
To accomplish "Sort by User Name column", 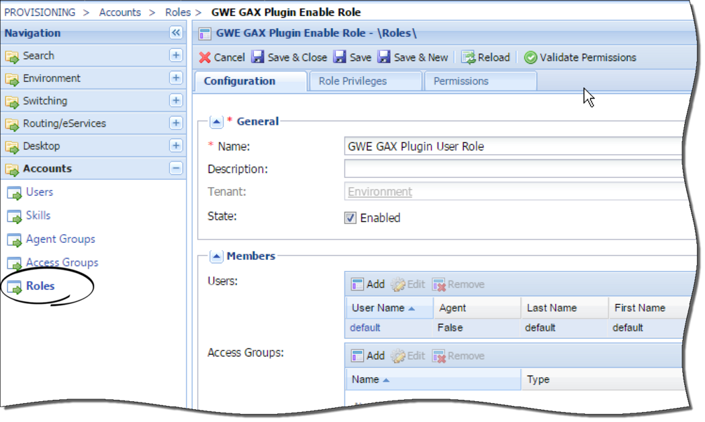I will click(389, 308).
